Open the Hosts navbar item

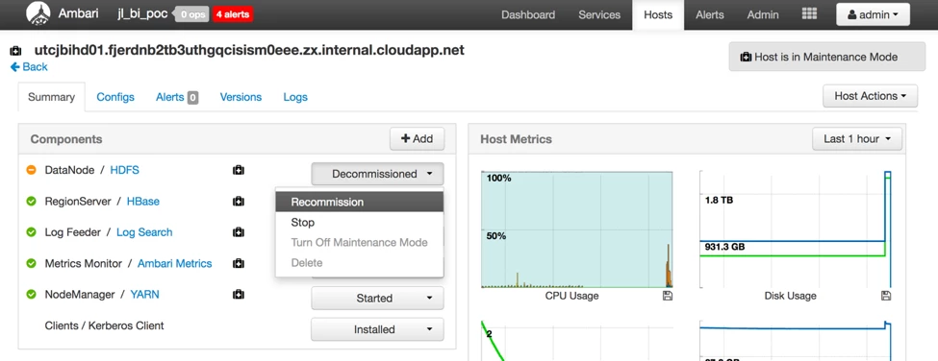(x=658, y=15)
